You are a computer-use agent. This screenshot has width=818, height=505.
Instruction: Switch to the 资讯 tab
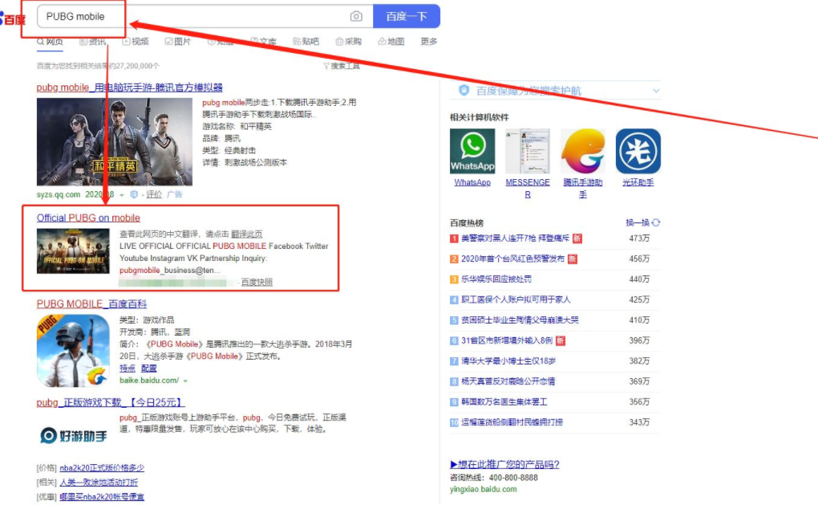[x=93, y=42]
